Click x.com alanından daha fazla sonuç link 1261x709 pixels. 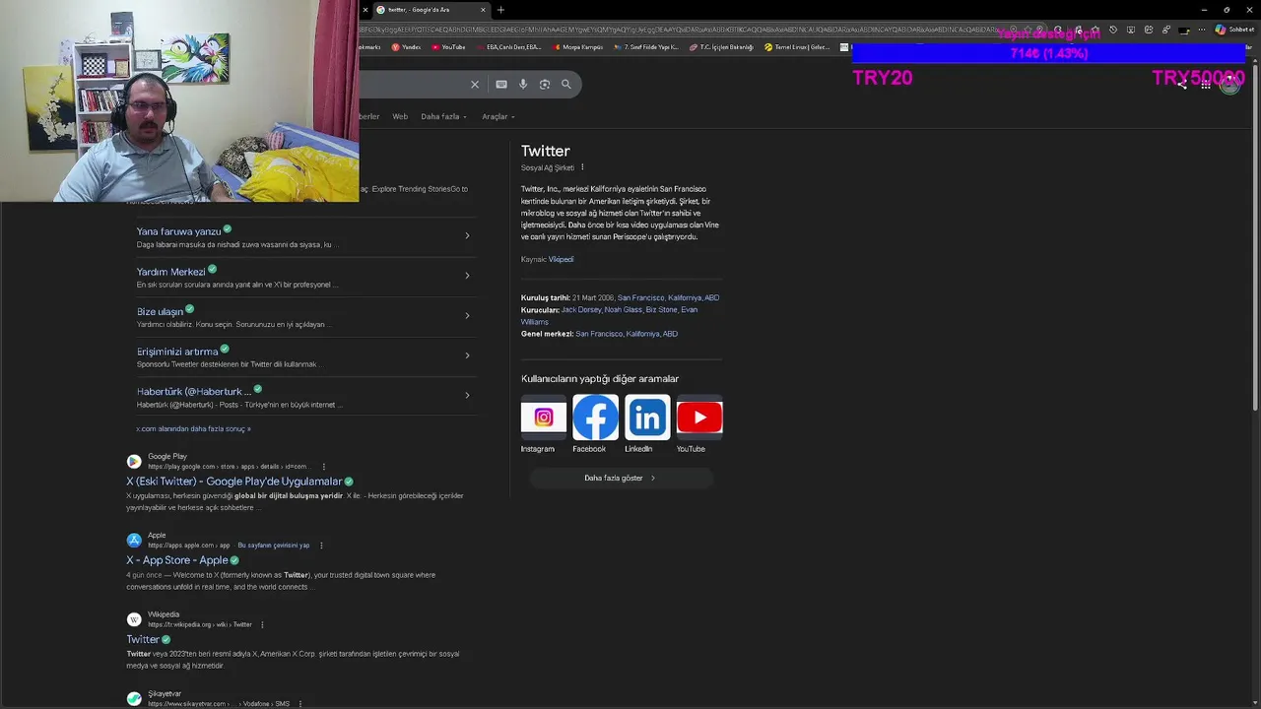pos(194,429)
